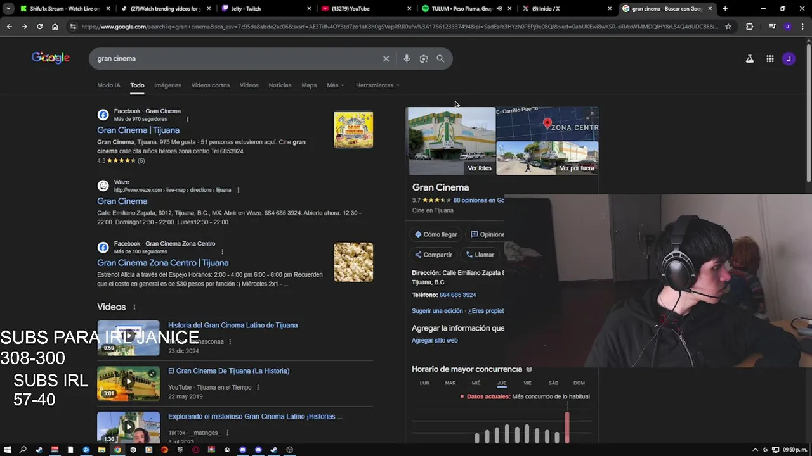Switch to the Modo IA tab

point(108,85)
